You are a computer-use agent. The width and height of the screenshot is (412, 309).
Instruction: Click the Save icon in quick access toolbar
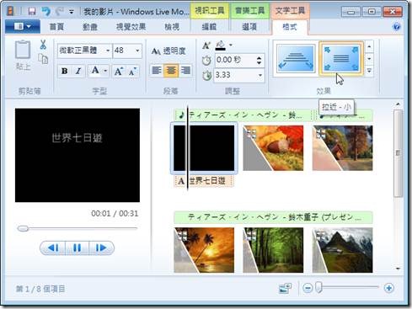[32, 11]
